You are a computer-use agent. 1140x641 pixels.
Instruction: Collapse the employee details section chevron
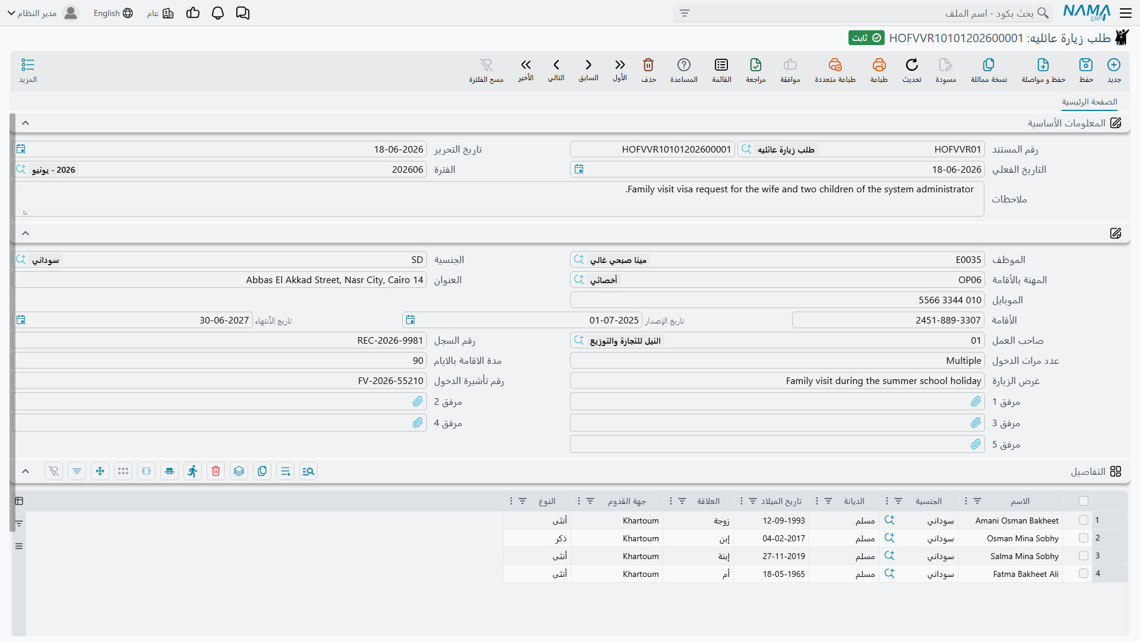click(26, 233)
